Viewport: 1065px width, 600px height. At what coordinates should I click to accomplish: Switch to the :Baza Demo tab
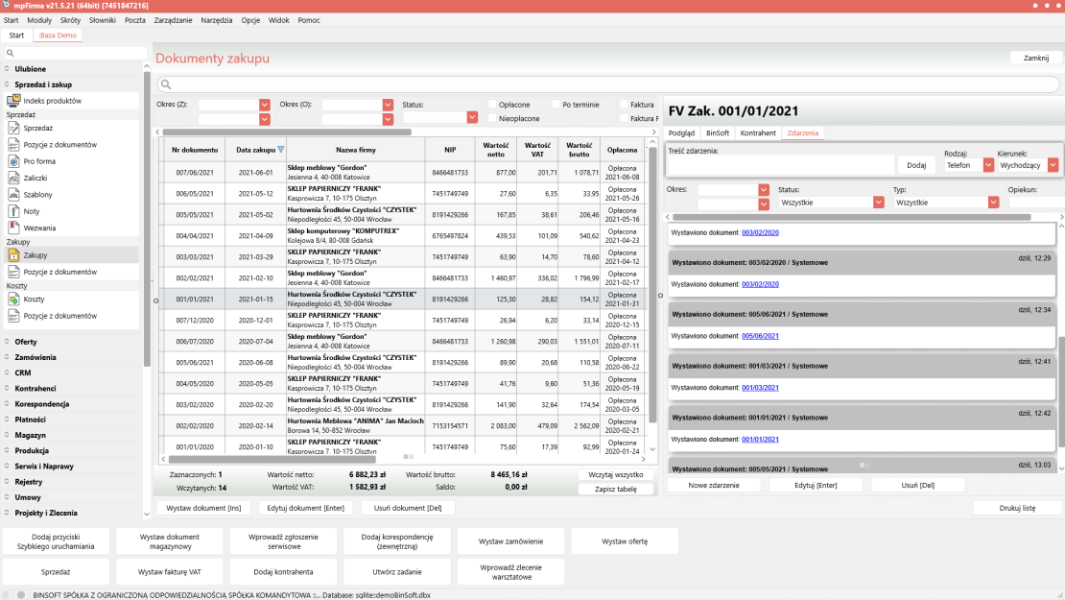click(58, 36)
